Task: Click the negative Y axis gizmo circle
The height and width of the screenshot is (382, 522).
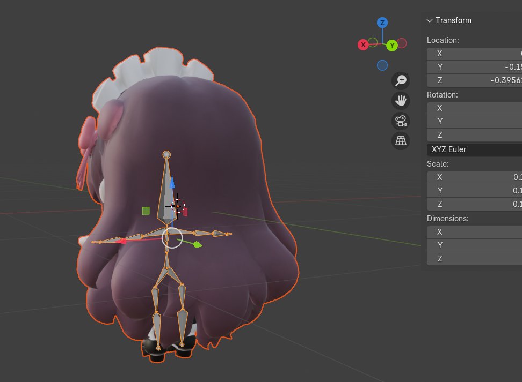Action: point(373,42)
